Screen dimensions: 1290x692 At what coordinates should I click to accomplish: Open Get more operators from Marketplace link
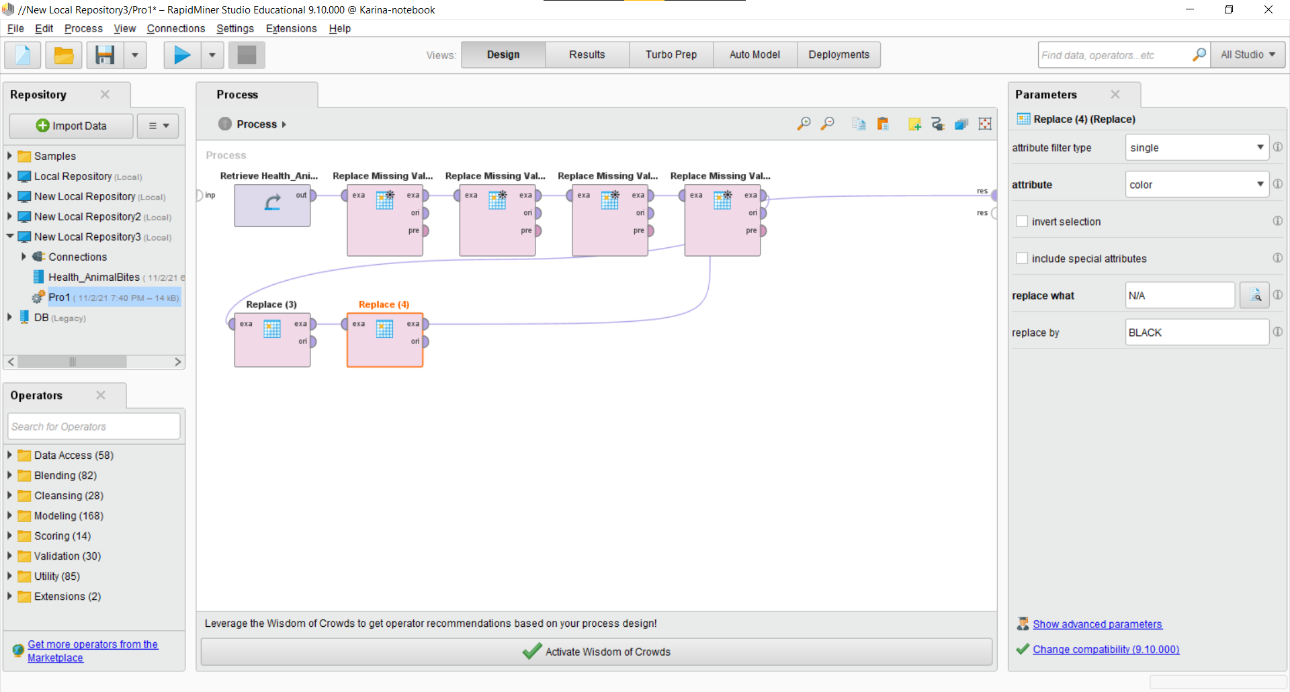point(93,651)
